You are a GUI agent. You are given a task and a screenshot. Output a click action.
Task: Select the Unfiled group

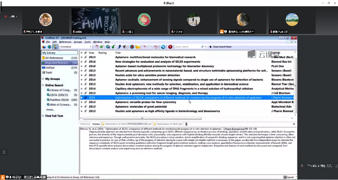pyautogui.click(x=60, y=68)
